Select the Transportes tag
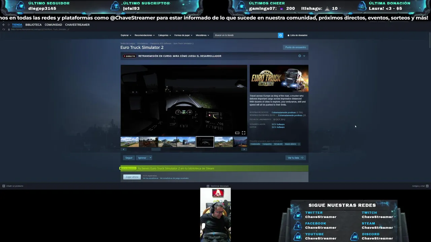 pyautogui.click(x=267, y=144)
